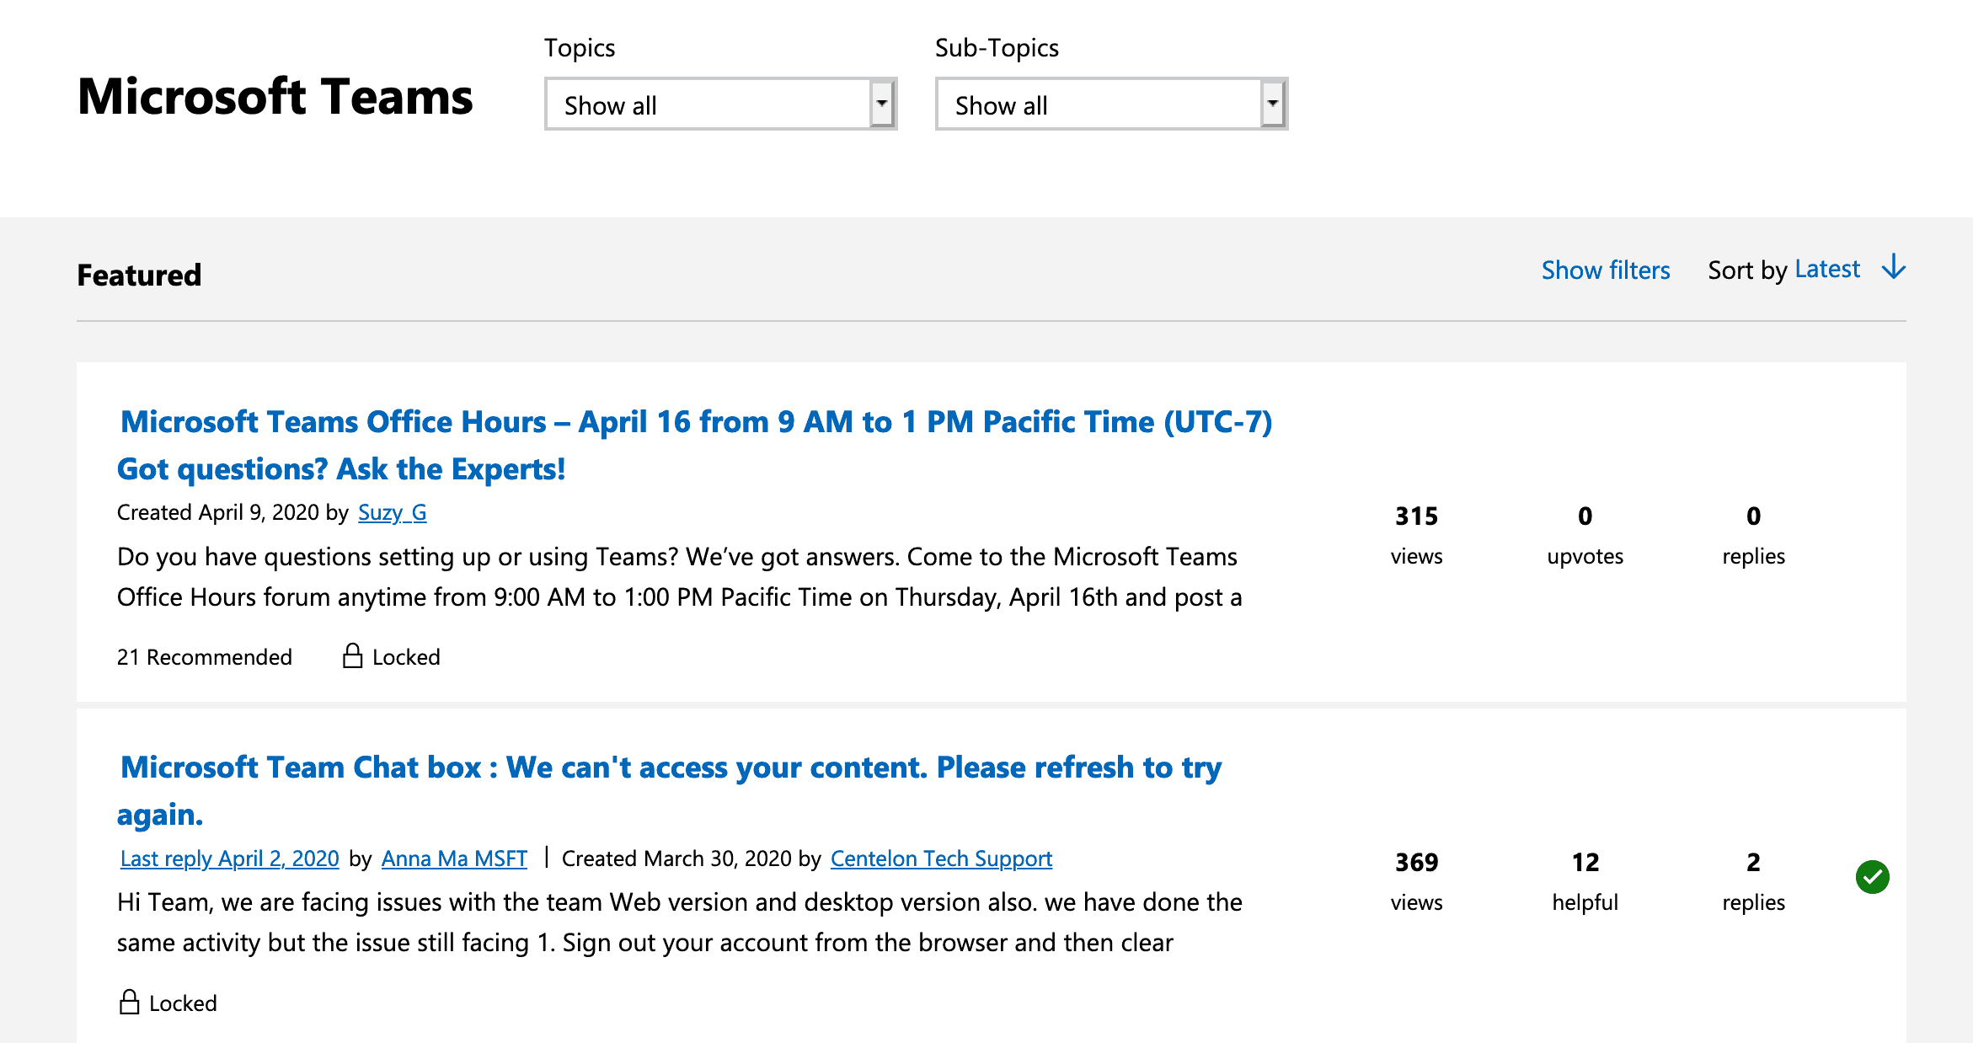Click the Locked padlock icon on Chat box post
Screen dimensions: 1973x1043
tap(130, 1002)
